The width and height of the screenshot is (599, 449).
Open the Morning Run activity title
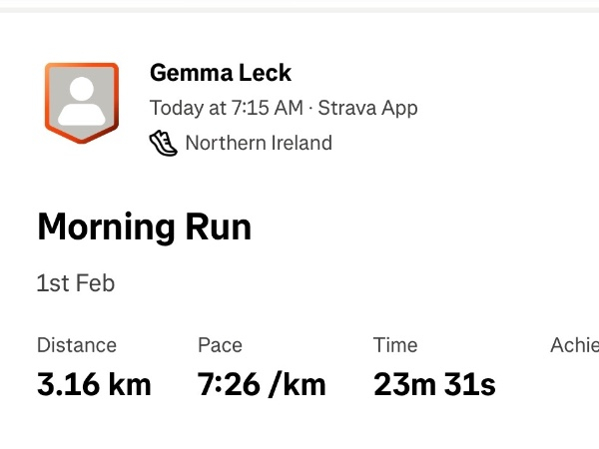144,227
